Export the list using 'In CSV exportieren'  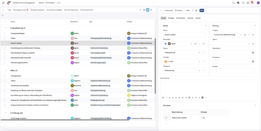(x=71, y=10)
